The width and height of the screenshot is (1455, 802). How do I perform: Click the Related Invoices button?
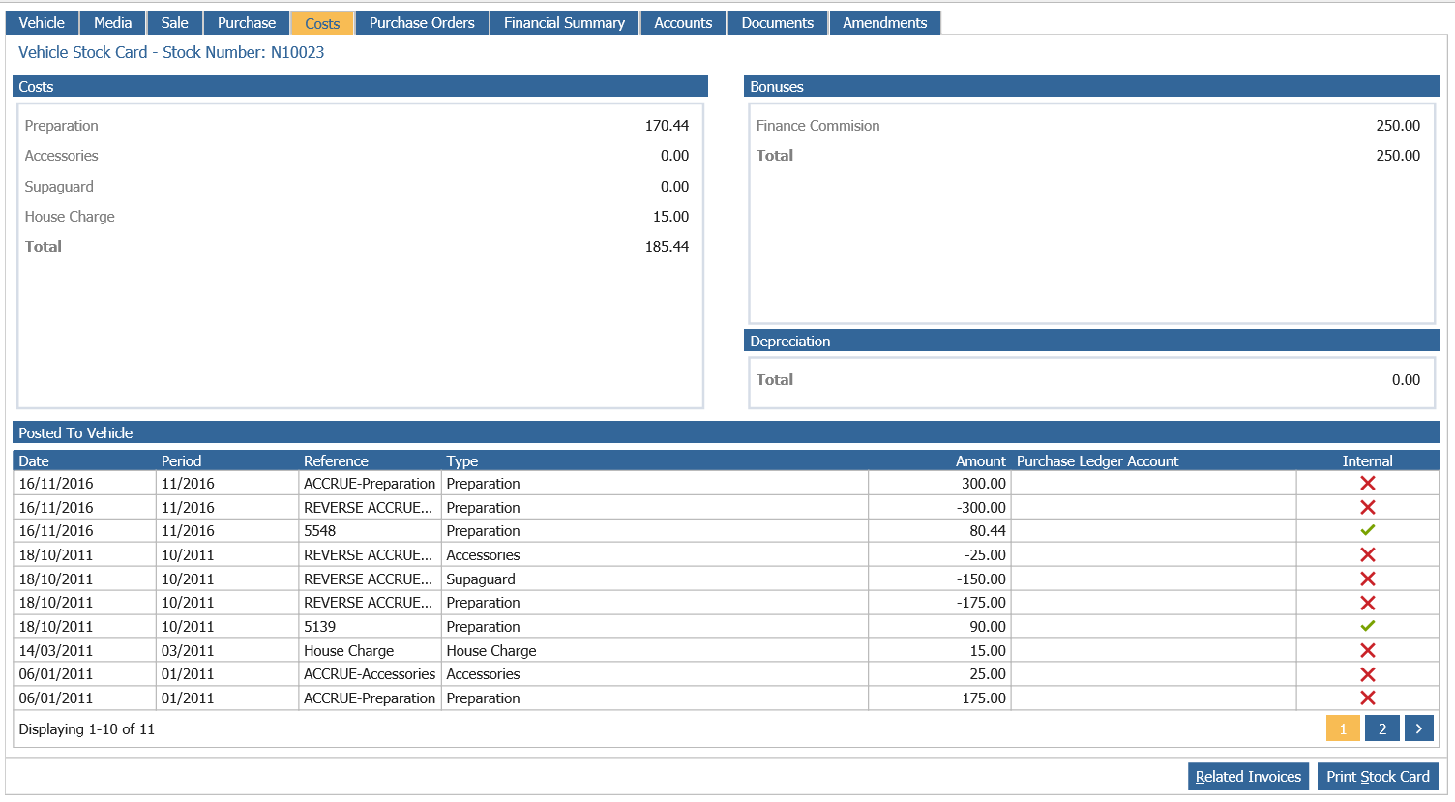coord(1248,776)
